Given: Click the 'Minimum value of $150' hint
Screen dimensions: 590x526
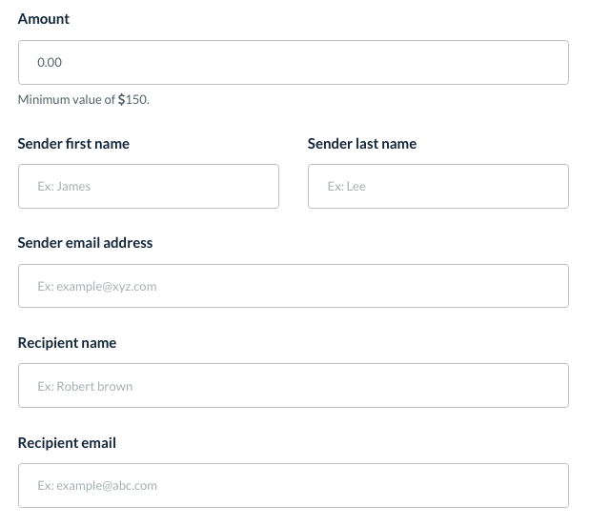Looking at the screenshot, I should [x=83, y=99].
